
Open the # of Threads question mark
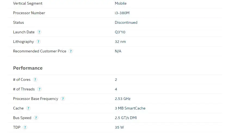tap(39, 89)
